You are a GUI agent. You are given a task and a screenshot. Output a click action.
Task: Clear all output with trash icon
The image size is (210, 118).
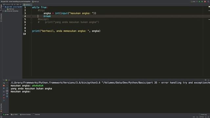click(7, 96)
